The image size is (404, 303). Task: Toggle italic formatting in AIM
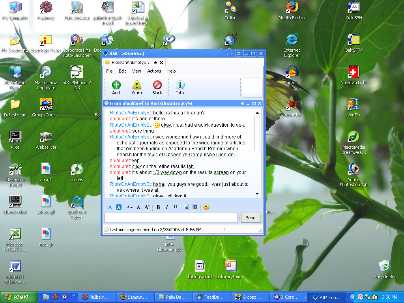[x=167, y=207]
